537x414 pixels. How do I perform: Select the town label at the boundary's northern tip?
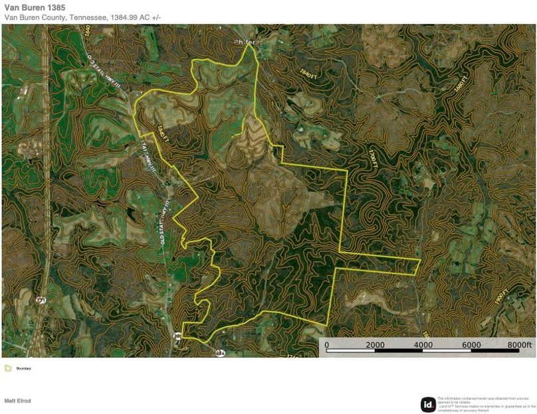[248, 42]
